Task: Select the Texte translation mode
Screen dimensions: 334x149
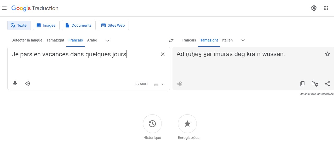Action: 19,25
